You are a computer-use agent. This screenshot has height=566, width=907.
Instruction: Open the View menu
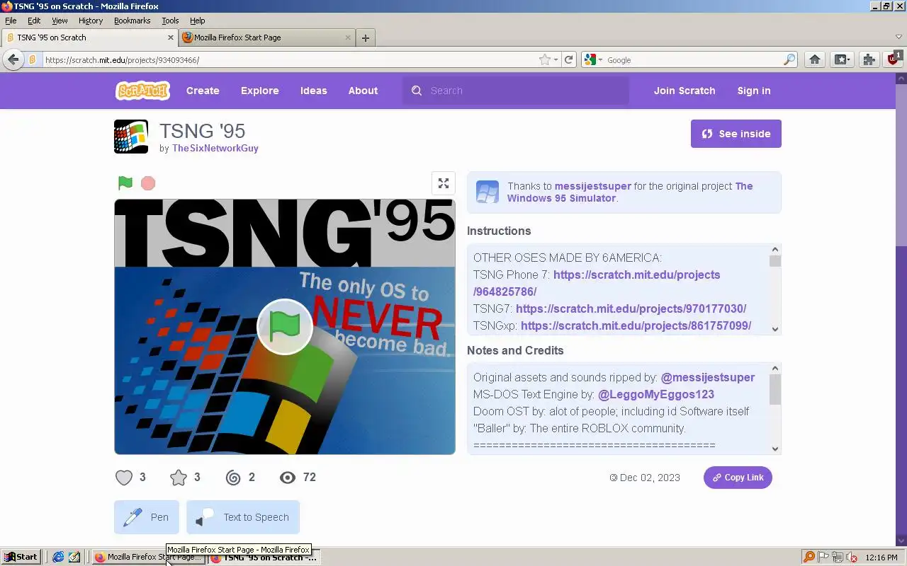[x=60, y=21]
